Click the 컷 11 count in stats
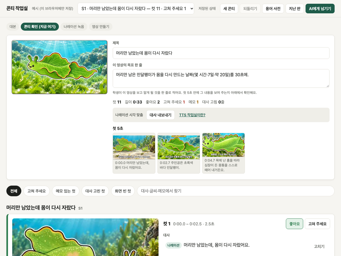 click(117, 102)
